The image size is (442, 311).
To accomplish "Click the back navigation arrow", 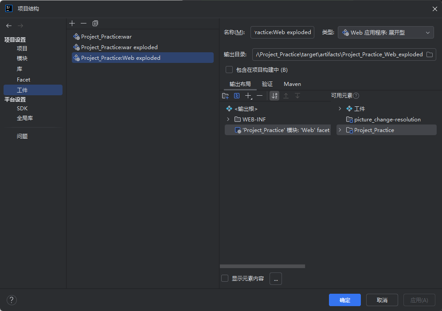I will tap(9, 26).
